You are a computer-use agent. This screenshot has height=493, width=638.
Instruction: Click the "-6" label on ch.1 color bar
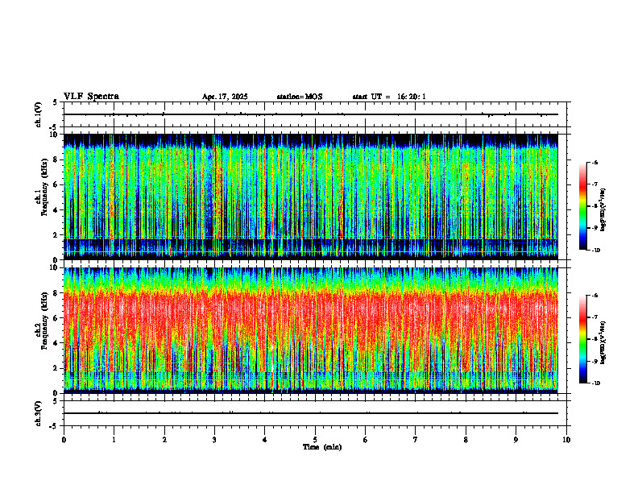pos(594,163)
